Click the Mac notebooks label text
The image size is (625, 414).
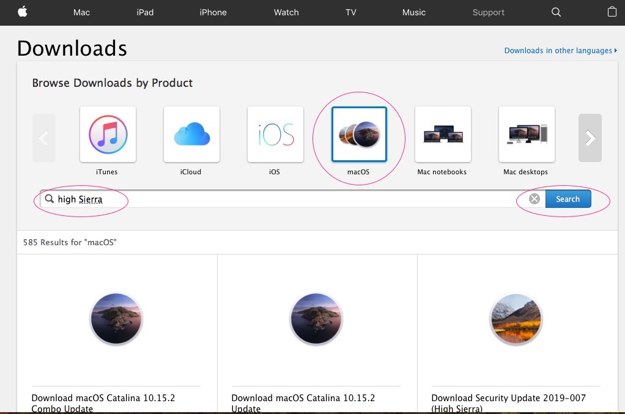(x=442, y=172)
